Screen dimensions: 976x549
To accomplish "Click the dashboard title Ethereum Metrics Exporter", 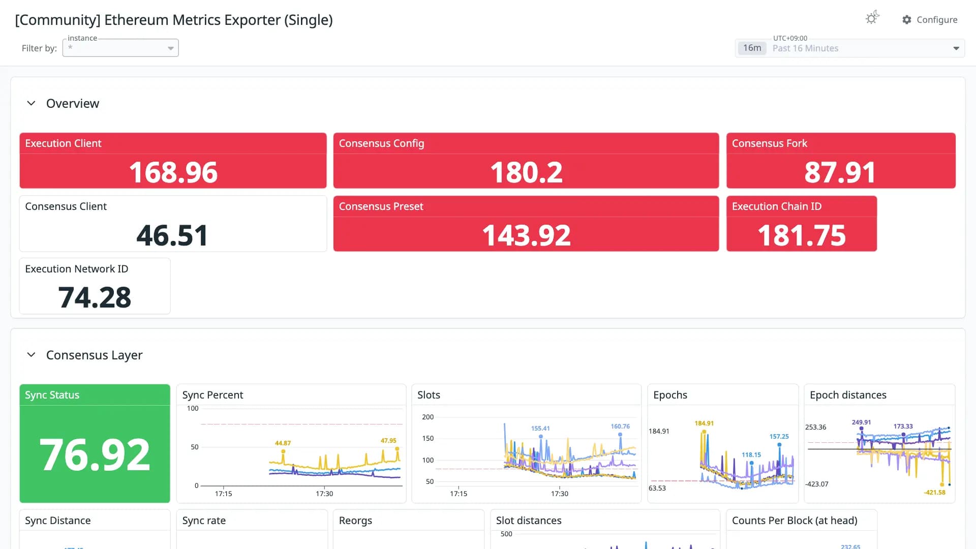I will [x=174, y=20].
